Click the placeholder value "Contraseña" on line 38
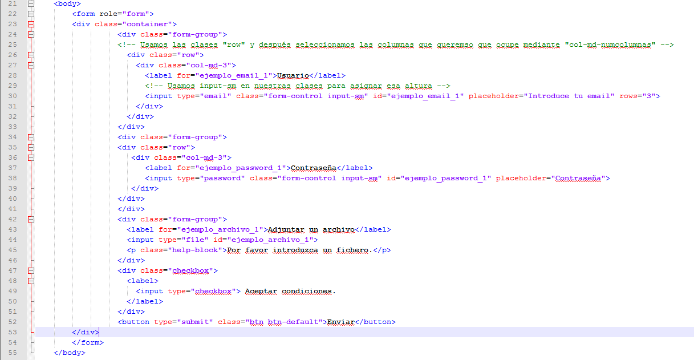Image resolution: width=694 pixels, height=360 pixels. [578, 178]
